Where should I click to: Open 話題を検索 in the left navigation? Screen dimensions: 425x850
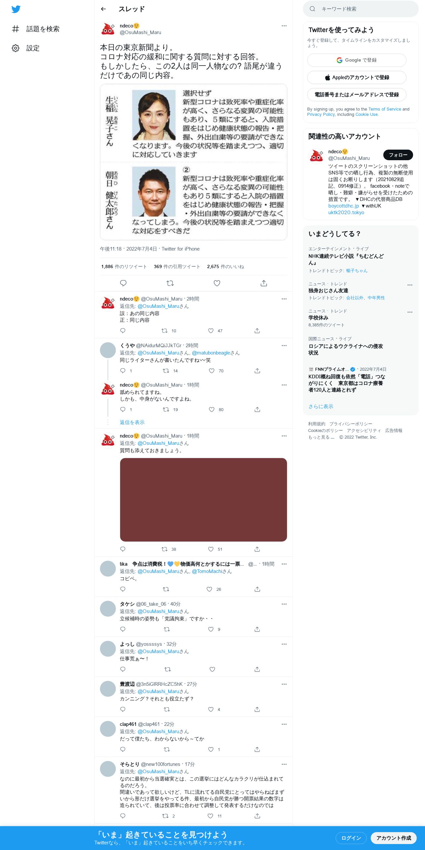[x=36, y=29]
